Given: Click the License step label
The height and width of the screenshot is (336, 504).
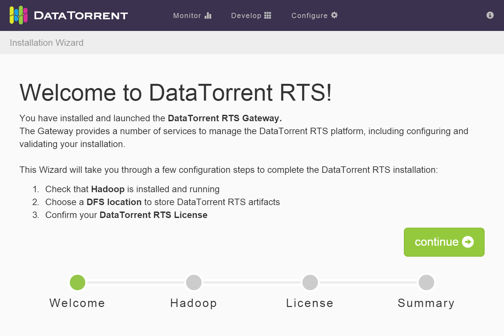Looking at the screenshot, I should (x=310, y=303).
